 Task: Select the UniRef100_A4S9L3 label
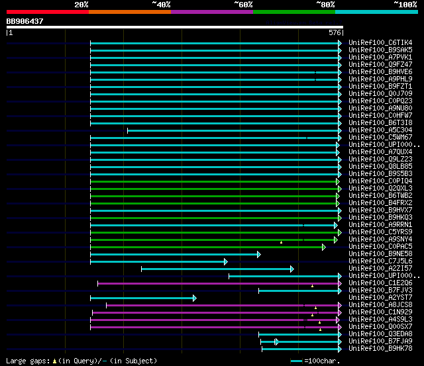(x=380, y=320)
